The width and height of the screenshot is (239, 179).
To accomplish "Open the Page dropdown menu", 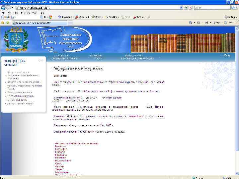I will click(x=218, y=23).
